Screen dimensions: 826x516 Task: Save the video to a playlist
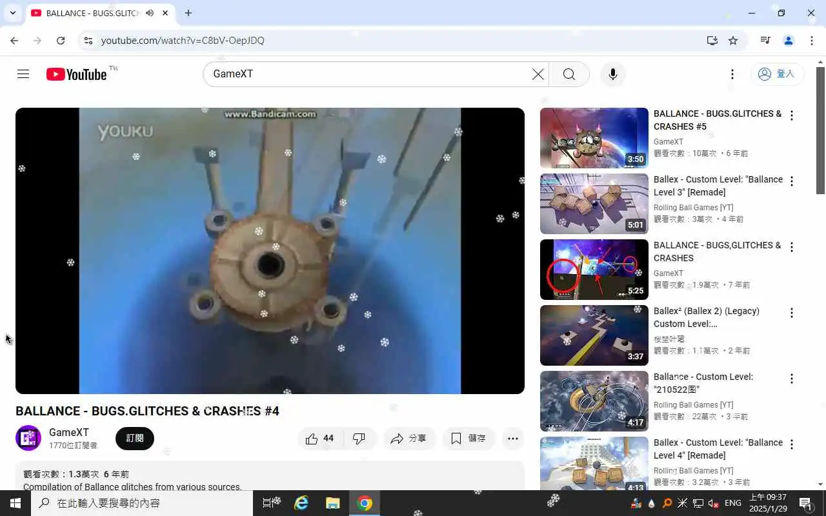tap(468, 439)
